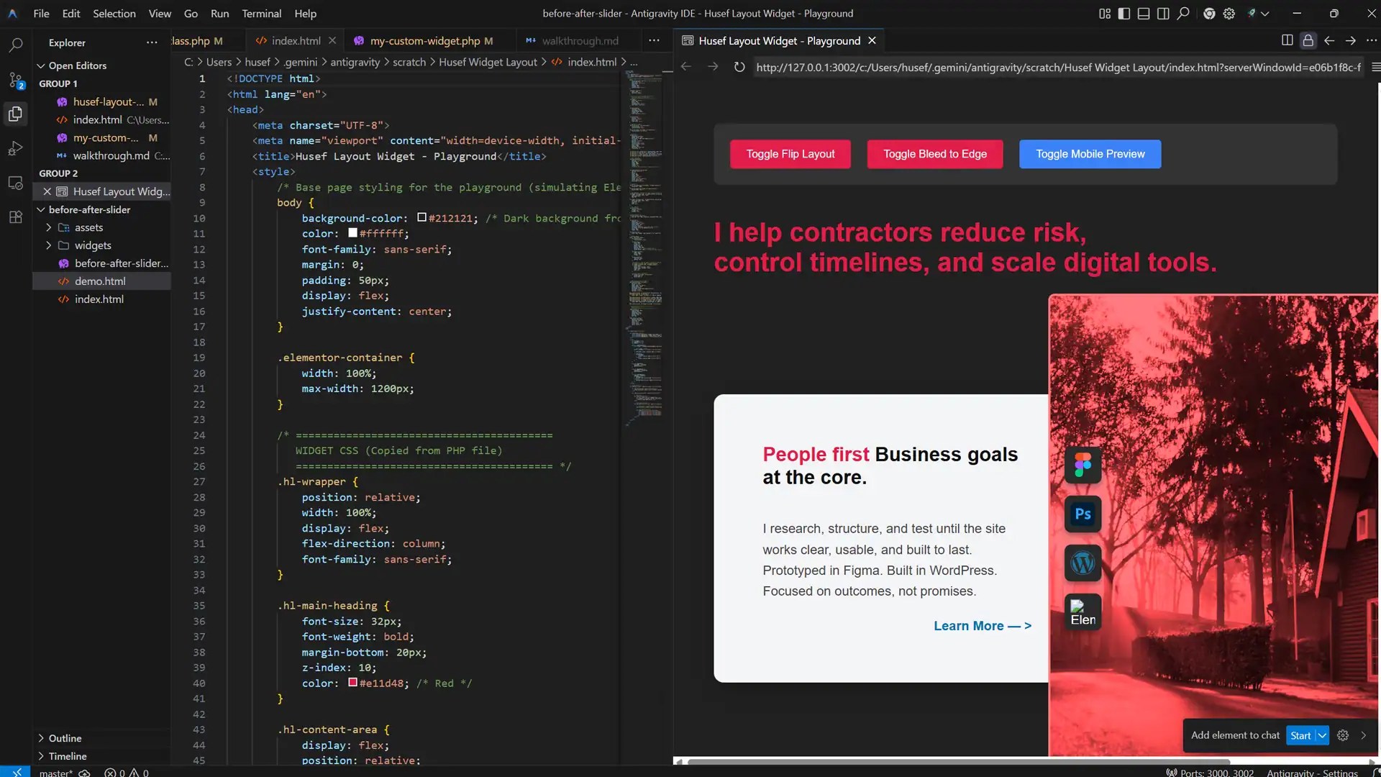The height and width of the screenshot is (777, 1381).
Task: Click the Learn More link in the preview
Action: 983,626
